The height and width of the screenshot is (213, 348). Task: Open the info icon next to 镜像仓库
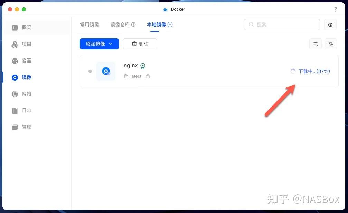click(x=133, y=24)
